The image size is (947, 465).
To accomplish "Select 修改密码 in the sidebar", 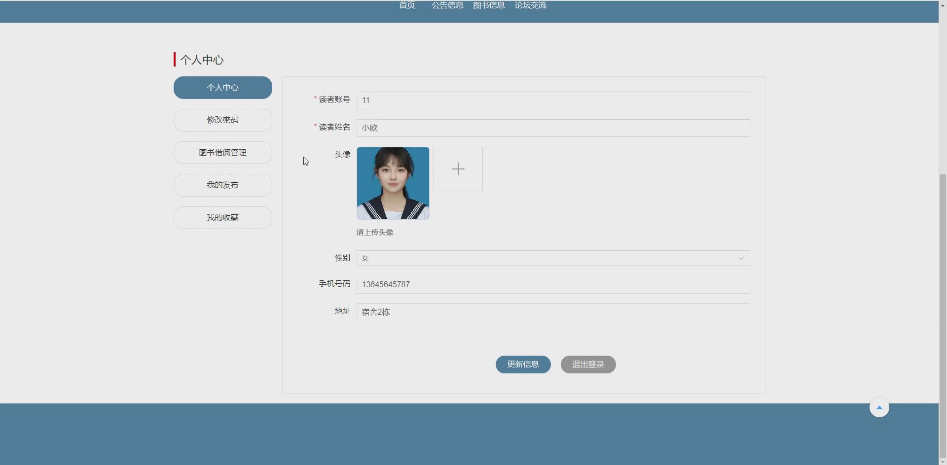I will [222, 120].
